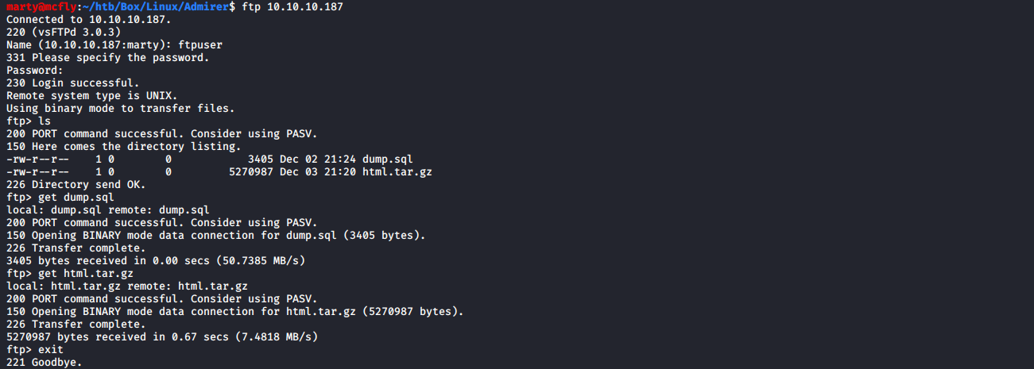Image resolution: width=1034 pixels, height=369 pixels.
Task: Click the "226 Directory send OK." line
Action: coord(76,184)
